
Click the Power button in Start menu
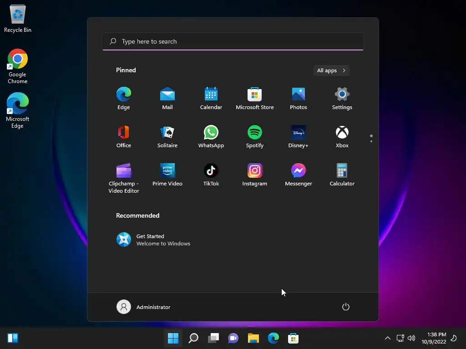346,307
